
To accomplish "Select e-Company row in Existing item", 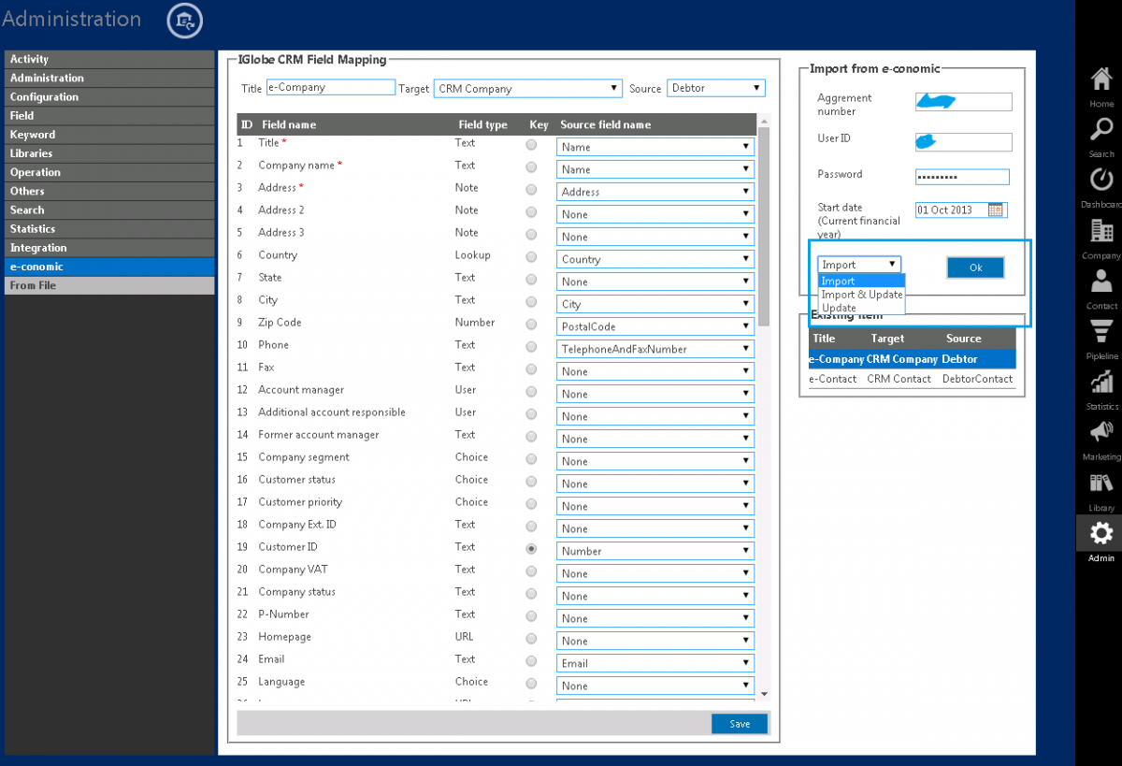I will click(912, 359).
